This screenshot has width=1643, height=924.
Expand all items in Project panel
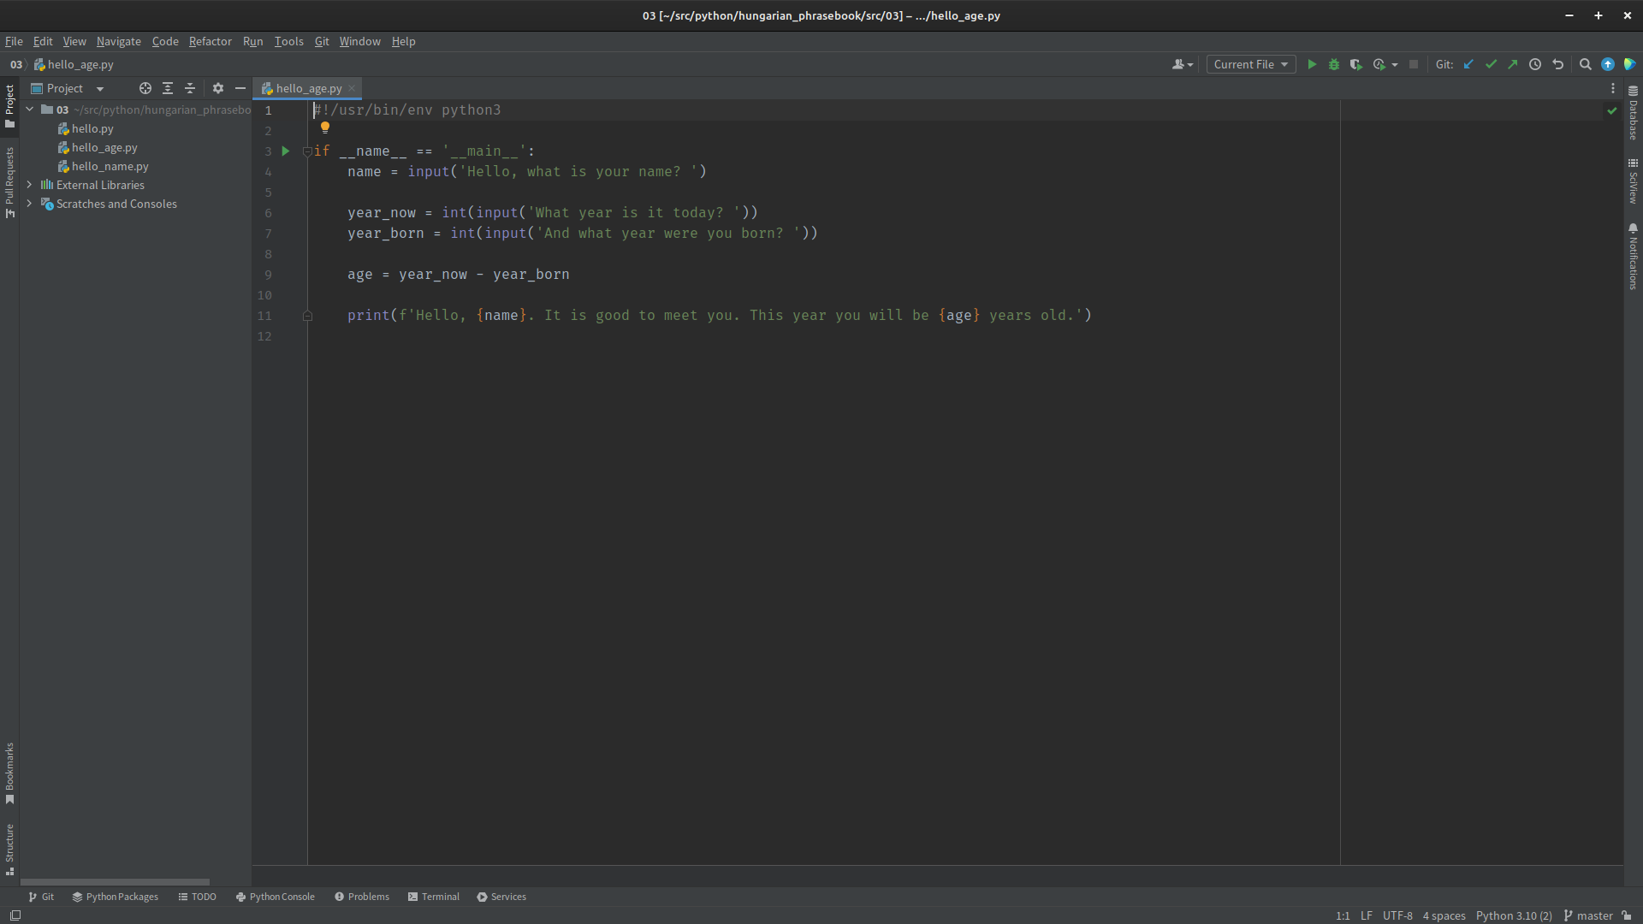[168, 88]
